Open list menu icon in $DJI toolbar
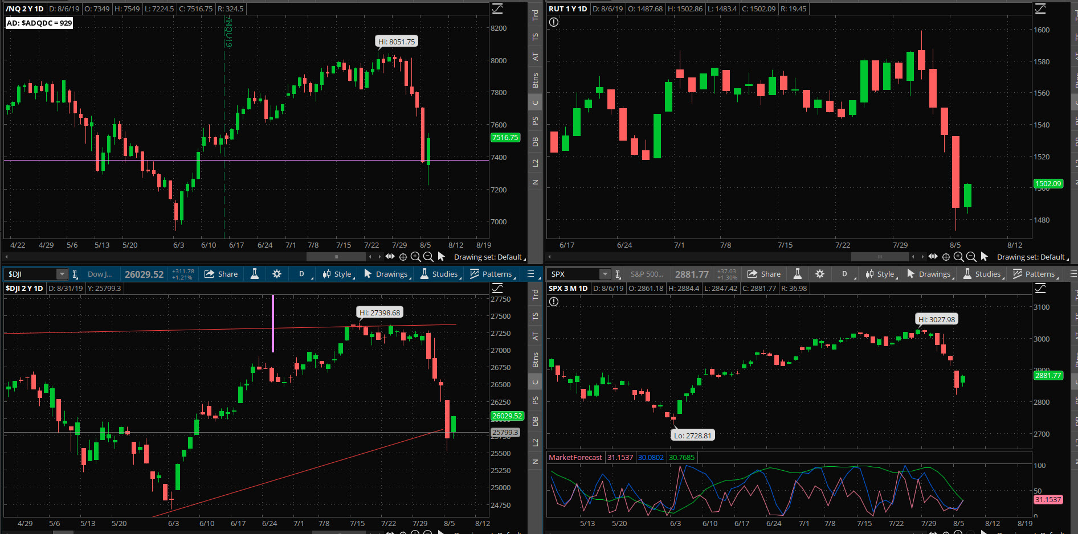 (x=530, y=274)
